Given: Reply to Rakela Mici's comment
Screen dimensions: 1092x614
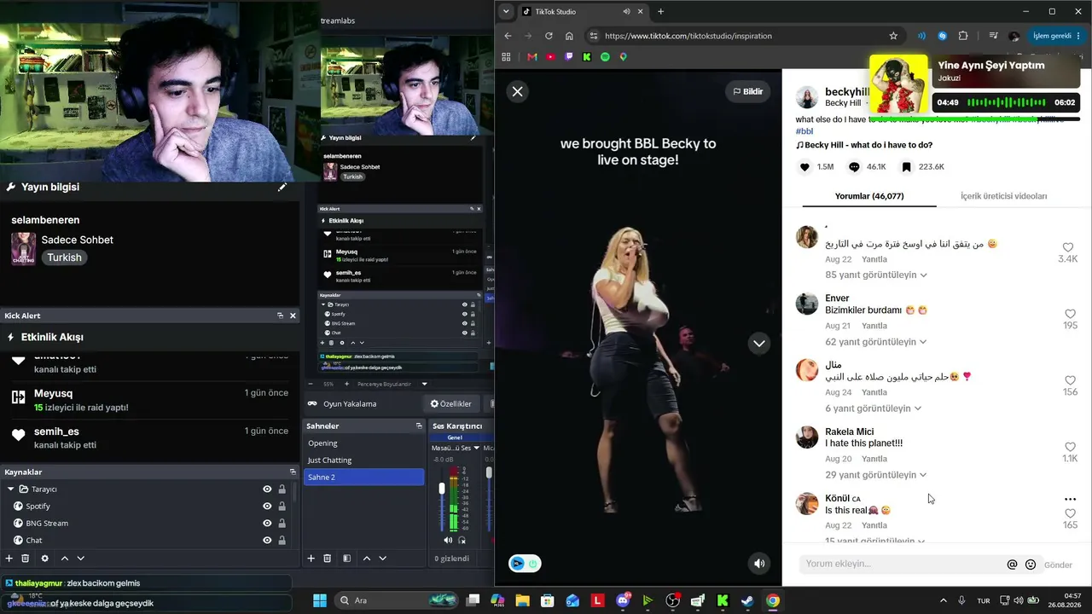Looking at the screenshot, I should click(874, 459).
